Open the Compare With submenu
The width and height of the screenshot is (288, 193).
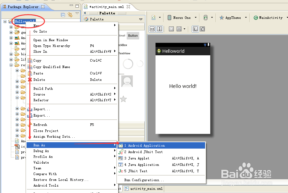[x=72, y=174]
